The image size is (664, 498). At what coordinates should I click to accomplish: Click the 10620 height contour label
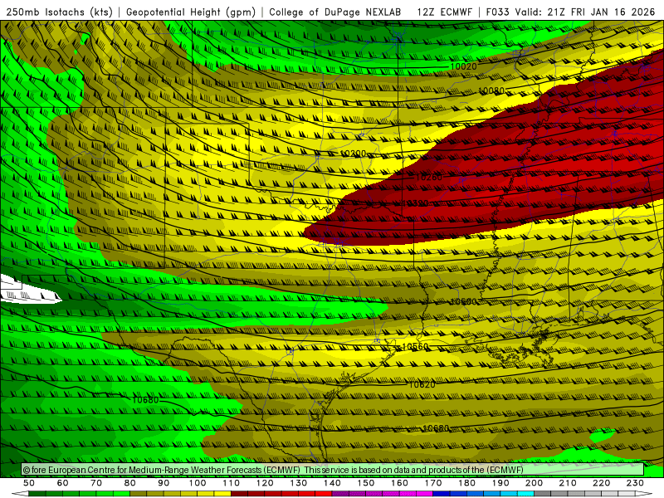point(422,384)
